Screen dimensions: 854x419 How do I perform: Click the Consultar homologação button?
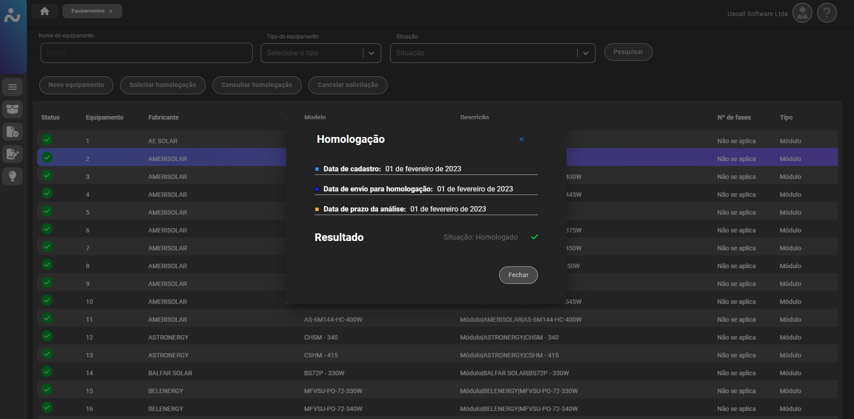[257, 85]
